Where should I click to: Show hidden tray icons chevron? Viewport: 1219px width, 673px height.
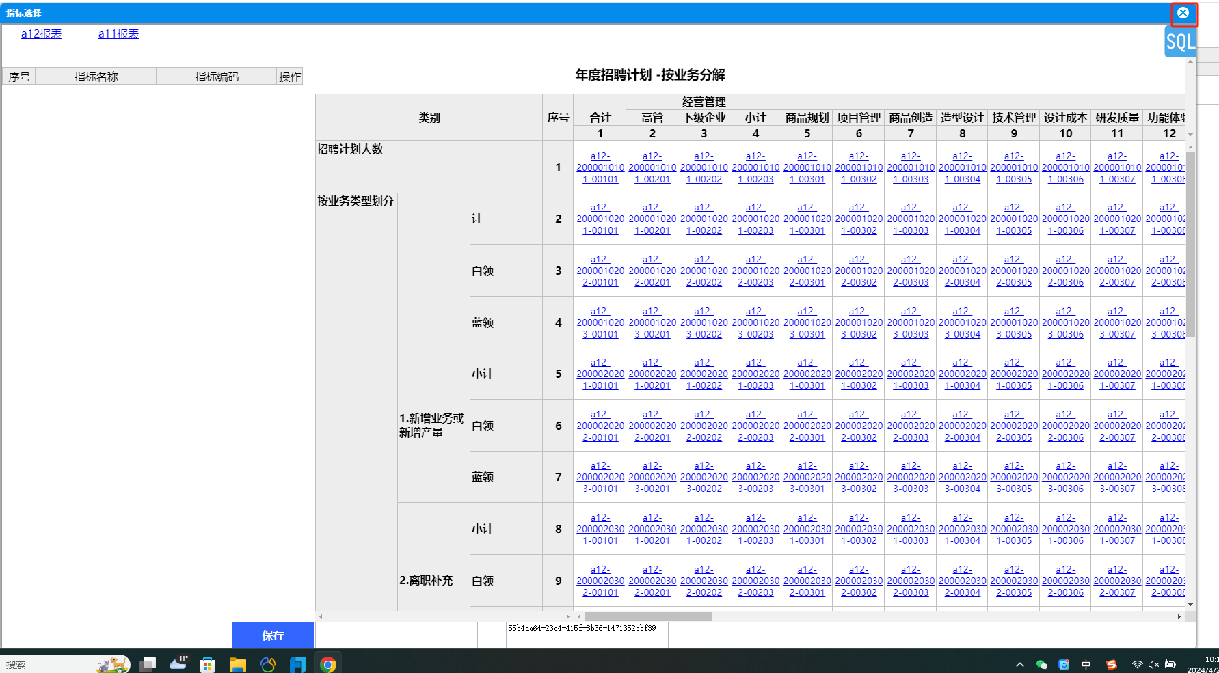(x=1020, y=664)
